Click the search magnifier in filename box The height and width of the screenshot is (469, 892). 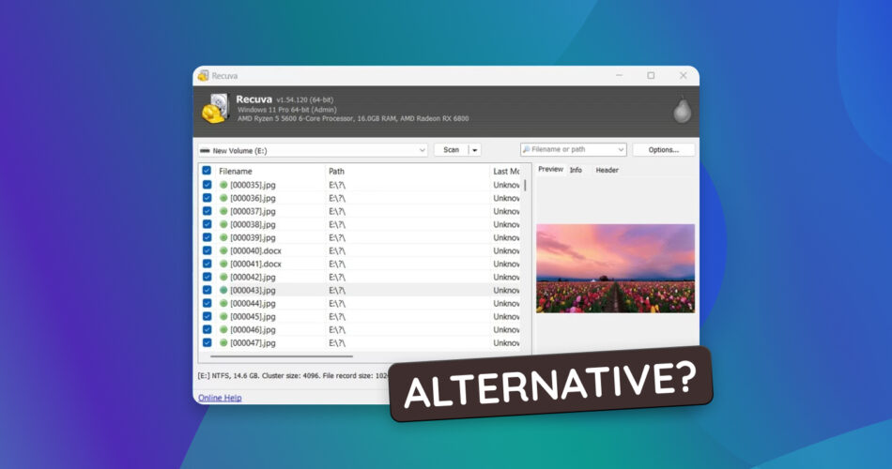click(526, 149)
